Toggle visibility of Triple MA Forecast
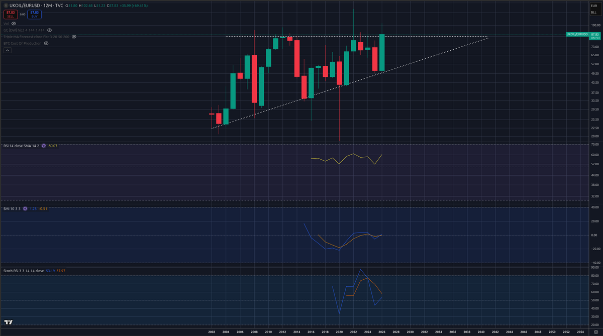The image size is (603, 336). (x=74, y=37)
